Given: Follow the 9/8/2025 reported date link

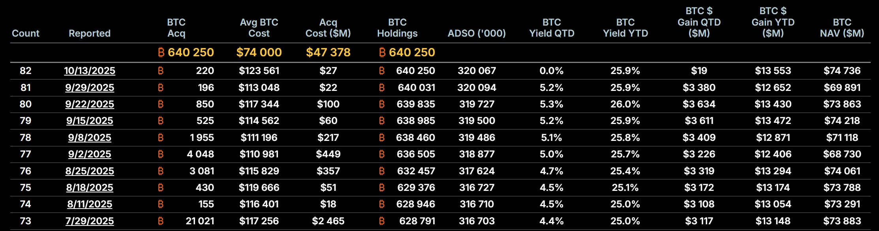Looking at the screenshot, I should pos(90,138).
